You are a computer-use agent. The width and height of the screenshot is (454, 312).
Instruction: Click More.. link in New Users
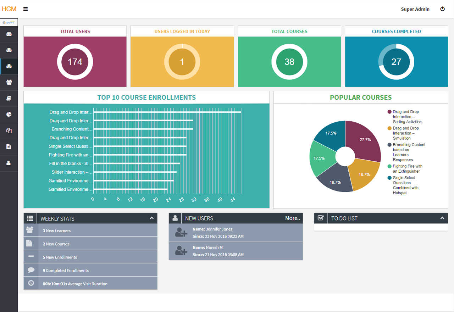293,218
